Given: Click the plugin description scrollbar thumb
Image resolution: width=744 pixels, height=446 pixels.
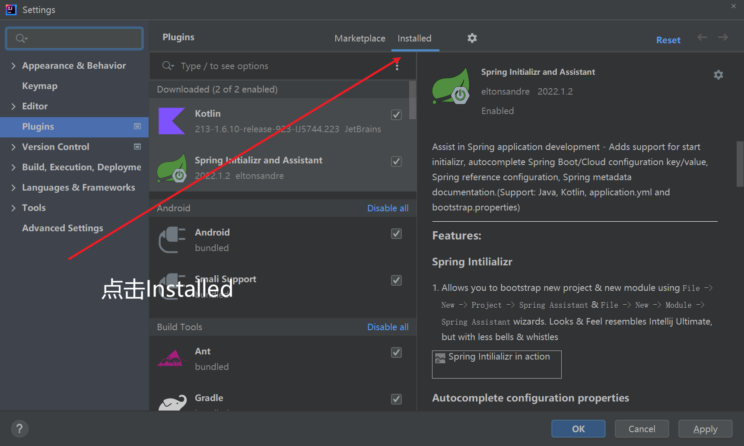Looking at the screenshot, I should pos(740,164).
